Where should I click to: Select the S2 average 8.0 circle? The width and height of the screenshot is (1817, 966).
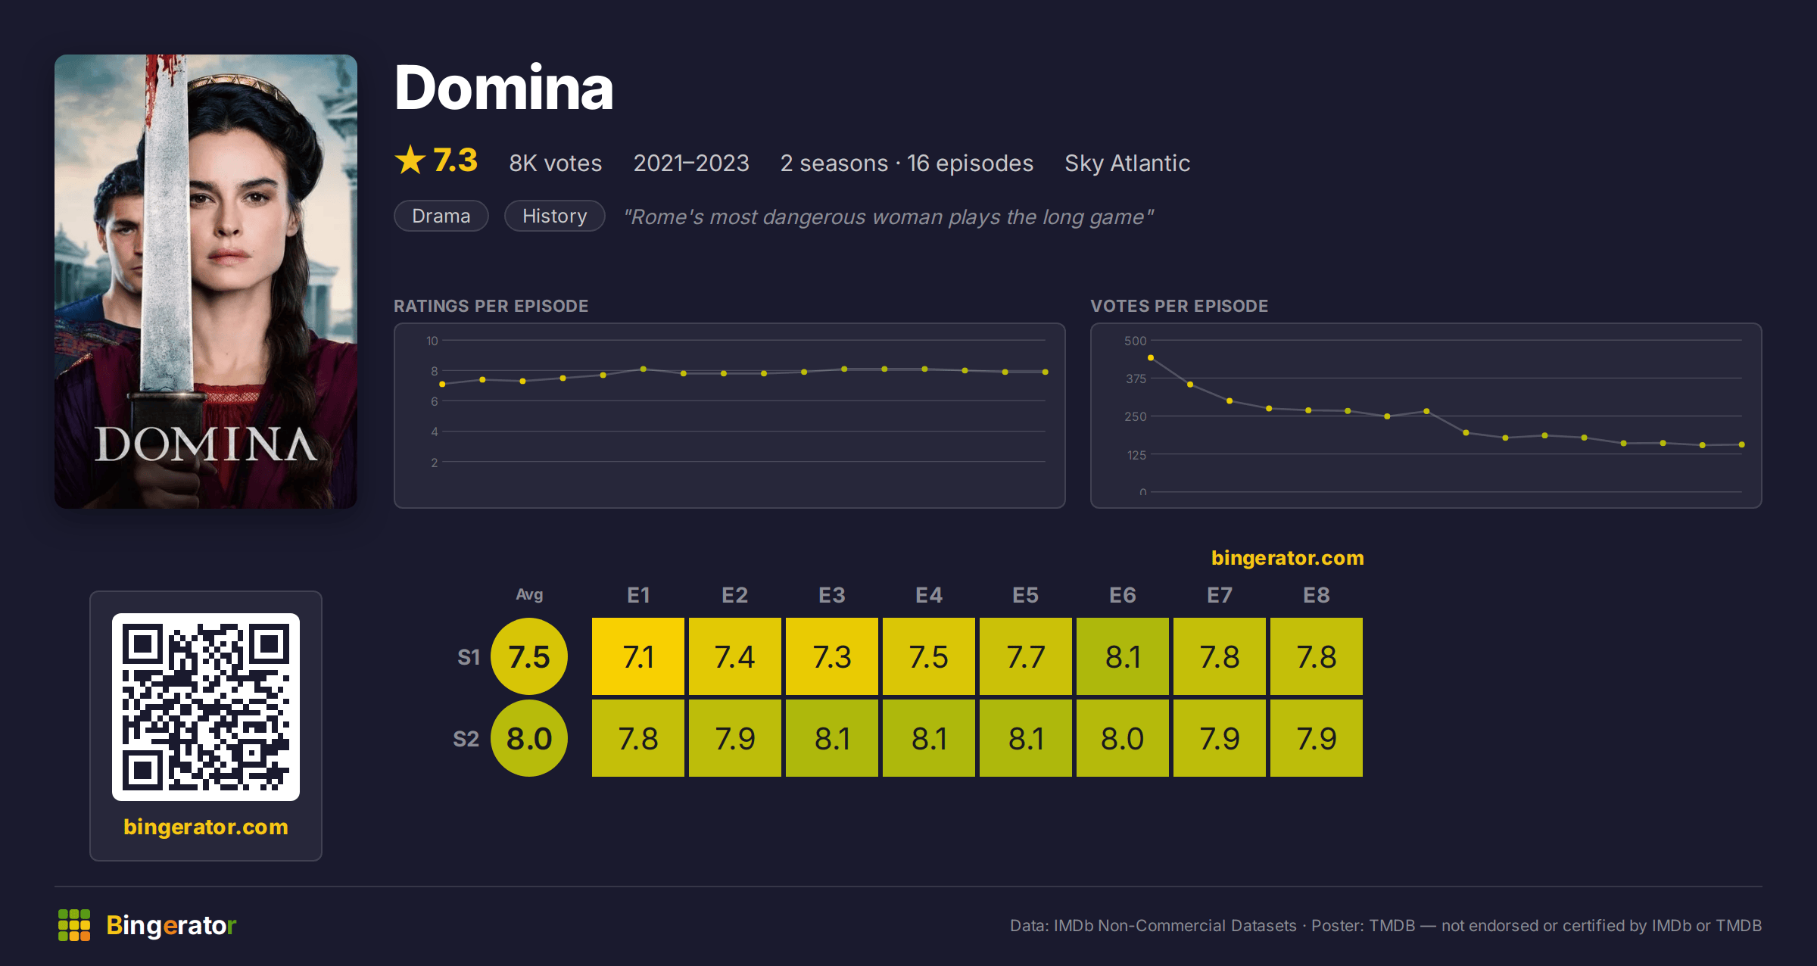tap(529, 738)
